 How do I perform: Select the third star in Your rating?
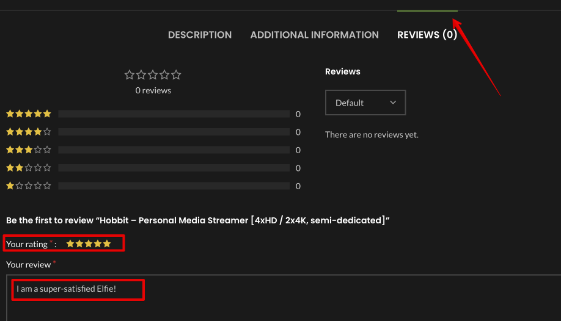(x=89, y=243)
